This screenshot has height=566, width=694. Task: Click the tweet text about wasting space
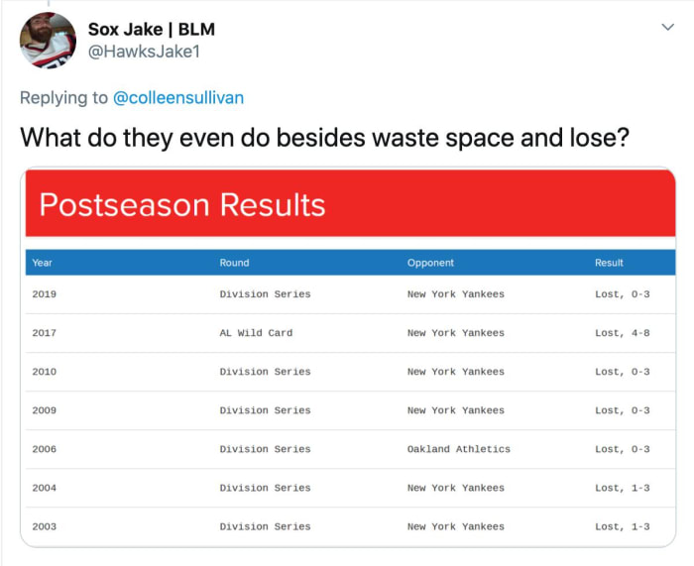pyautogui.click(x=324, y=137)
